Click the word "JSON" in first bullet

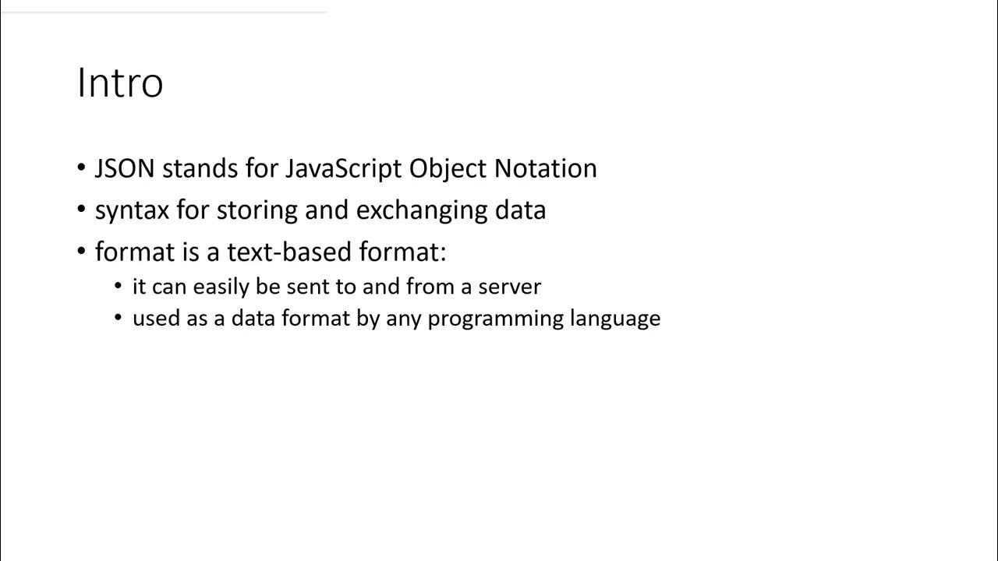(125, 168)
